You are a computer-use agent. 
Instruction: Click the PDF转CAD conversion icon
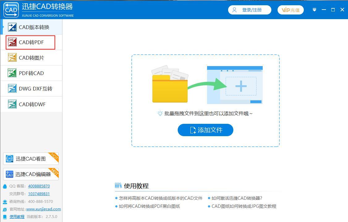[x=12, y=73]
